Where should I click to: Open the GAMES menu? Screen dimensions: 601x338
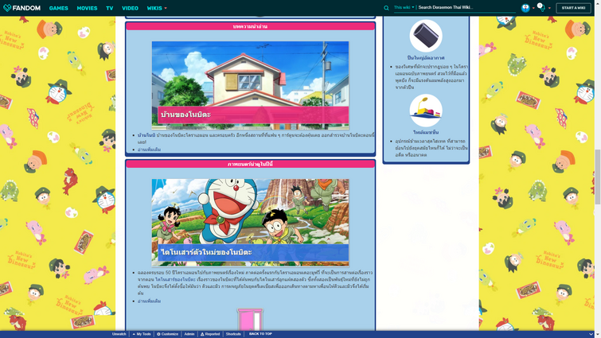click(x=59, y=8)
